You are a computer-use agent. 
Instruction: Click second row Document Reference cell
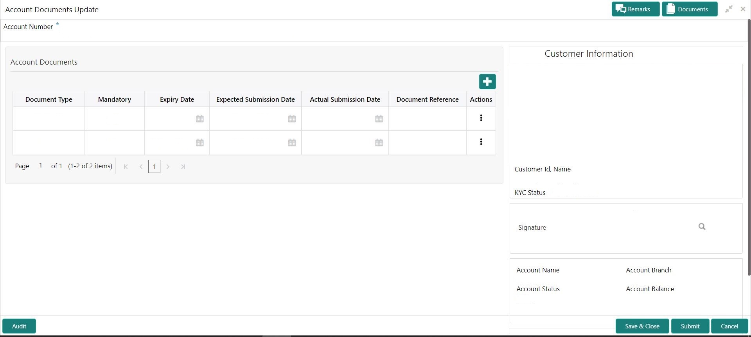coord(428,143)
